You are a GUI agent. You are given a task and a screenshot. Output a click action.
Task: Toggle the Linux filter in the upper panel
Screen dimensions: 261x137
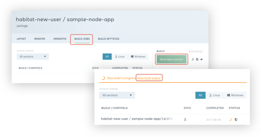(120, 57)
